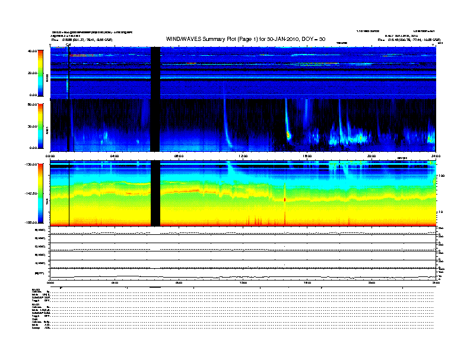Click the black data gap in RAD2 spectrogram
The width and height of the screenshot is (470, 363).
point(155,73)
